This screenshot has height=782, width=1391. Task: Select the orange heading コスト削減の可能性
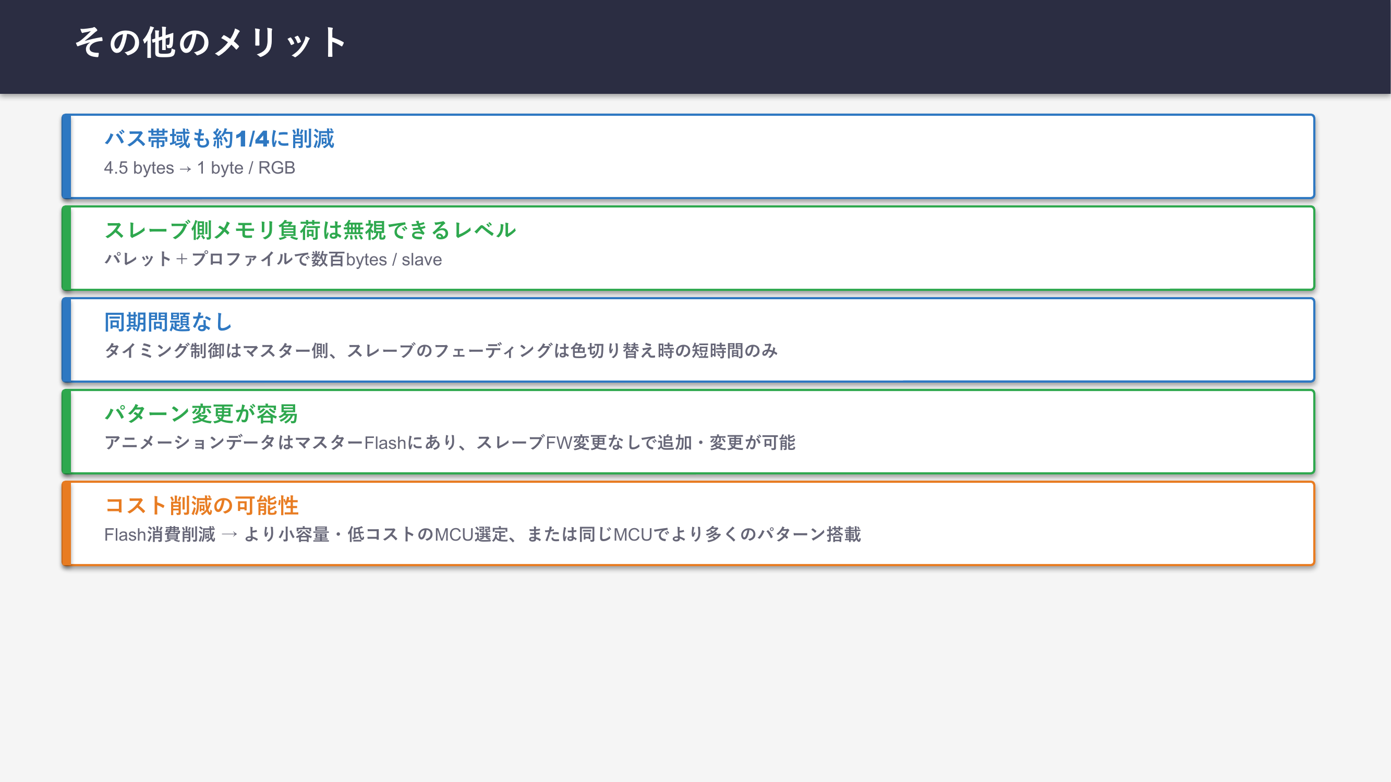point(201,506)
